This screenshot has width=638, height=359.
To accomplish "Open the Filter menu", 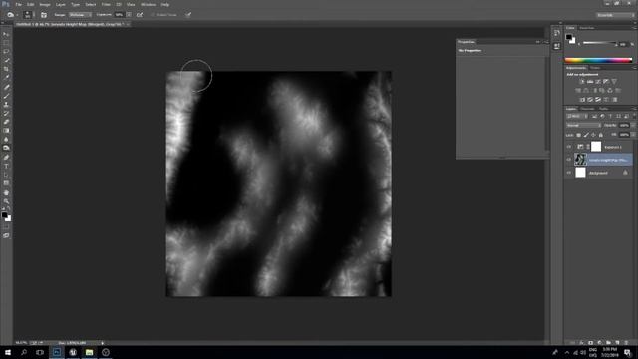I will coord(106,4).
